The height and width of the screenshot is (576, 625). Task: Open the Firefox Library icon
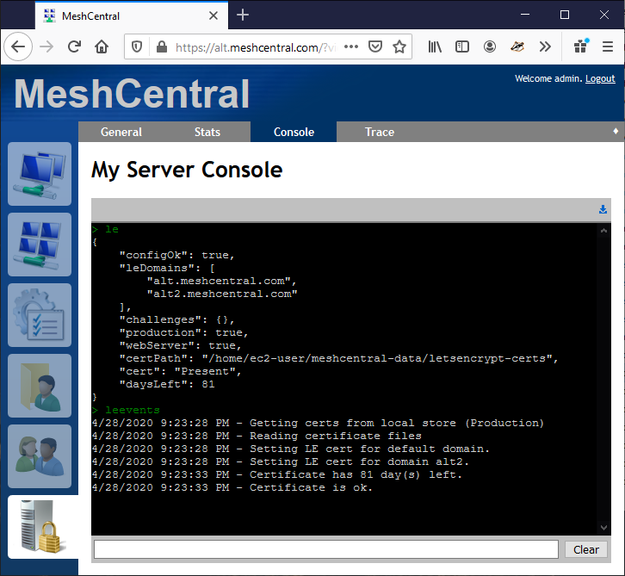[435, 46]
